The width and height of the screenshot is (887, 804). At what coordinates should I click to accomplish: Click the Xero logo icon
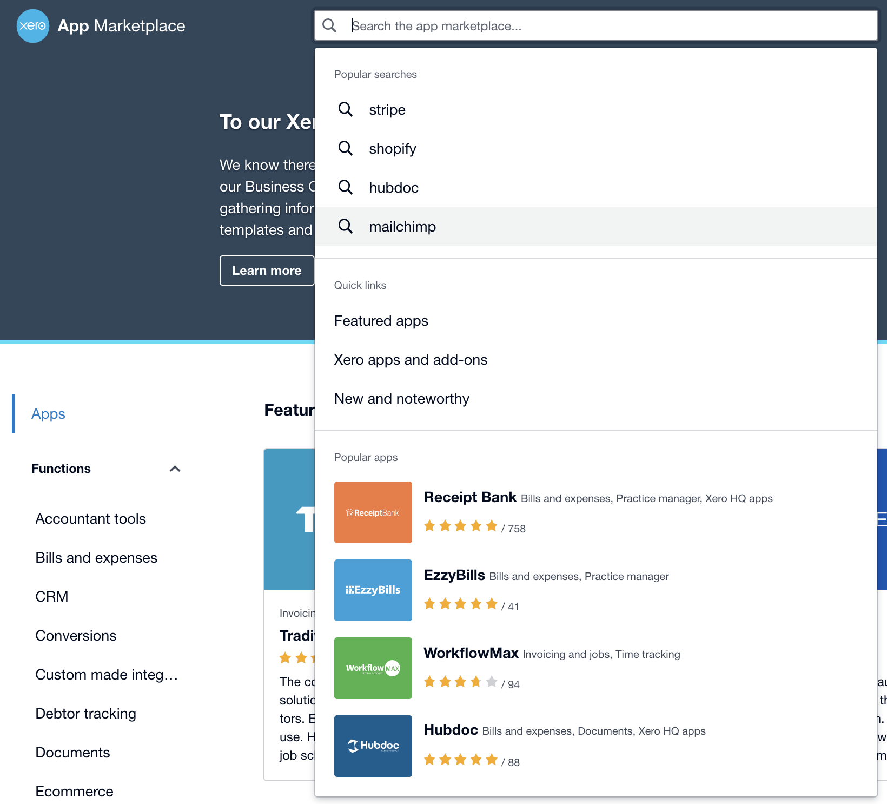pos(33,26)
